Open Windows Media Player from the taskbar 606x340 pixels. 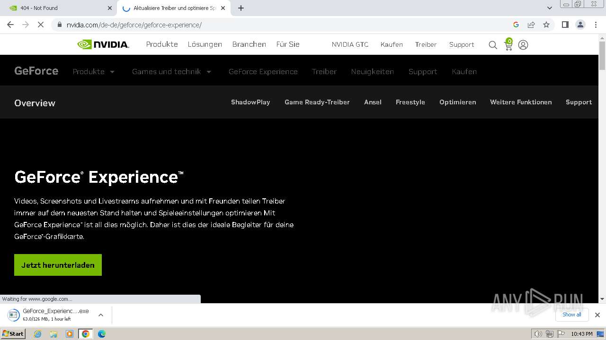coord(70,334)
